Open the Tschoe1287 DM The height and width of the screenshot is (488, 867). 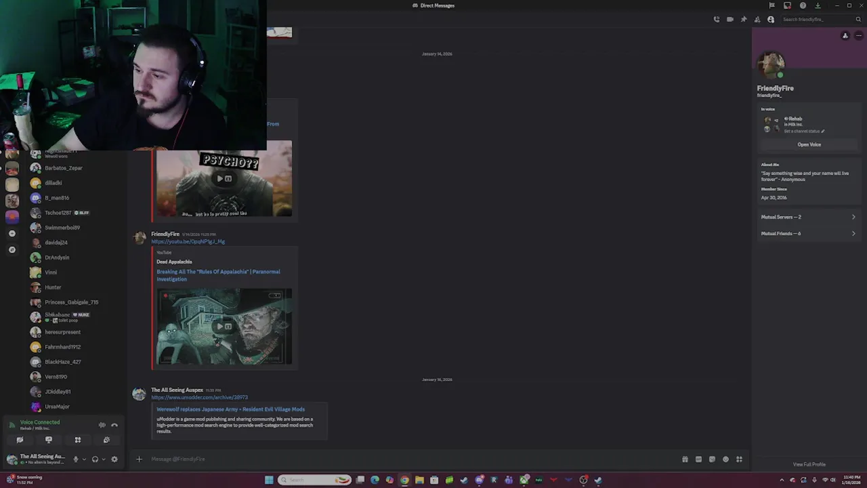tap(58, 213)
